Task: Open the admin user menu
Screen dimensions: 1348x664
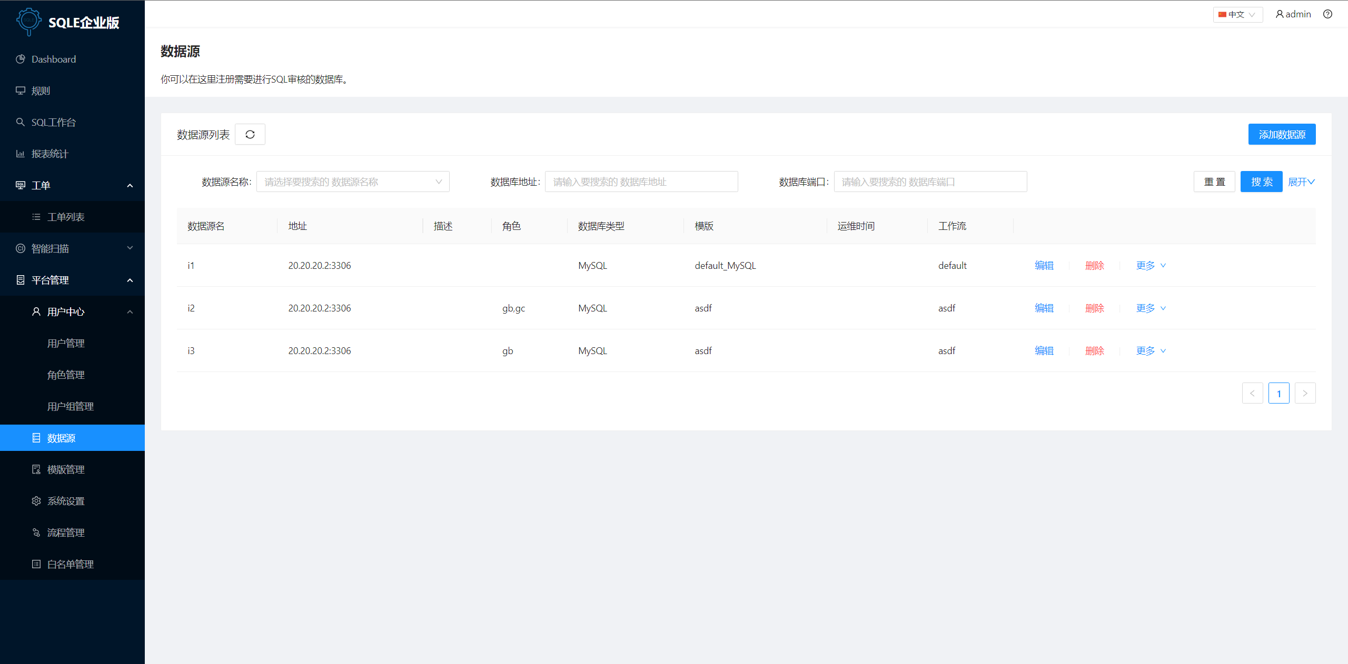Action: click(1293, 14)
